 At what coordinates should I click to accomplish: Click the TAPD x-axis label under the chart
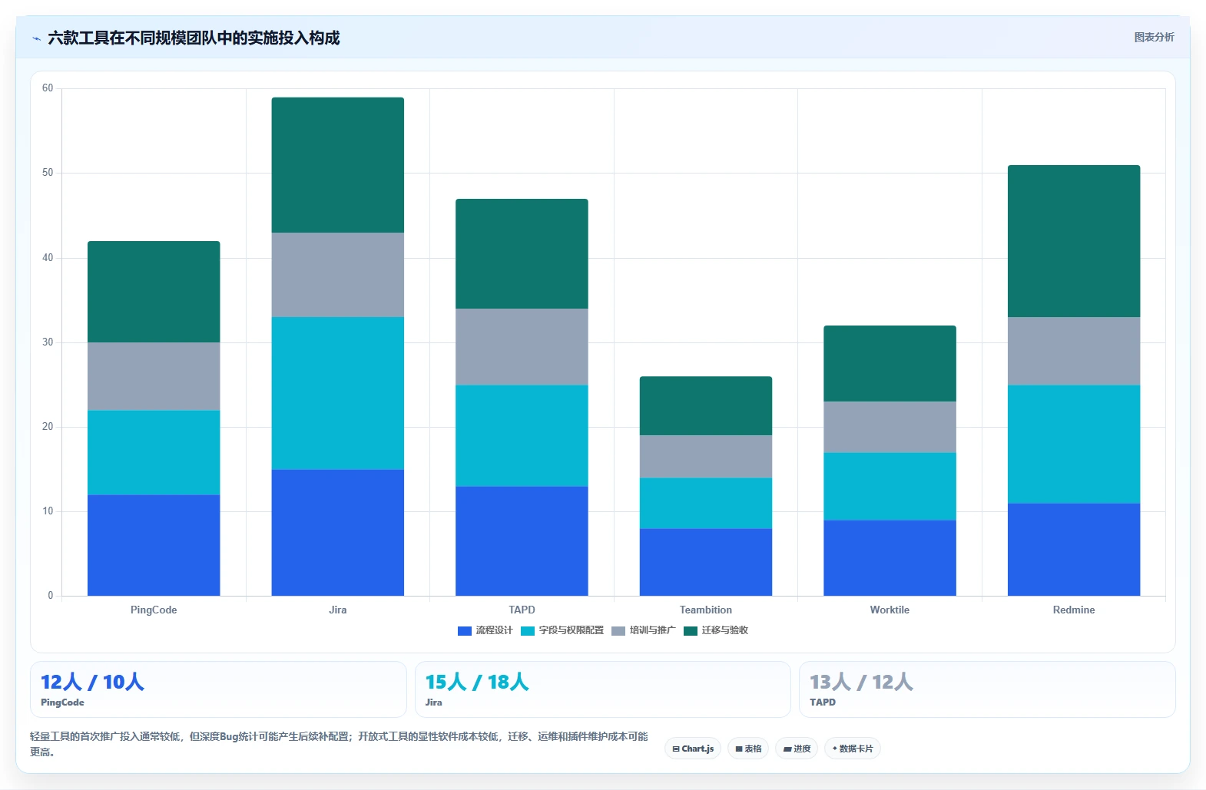[x=522, y=610]
